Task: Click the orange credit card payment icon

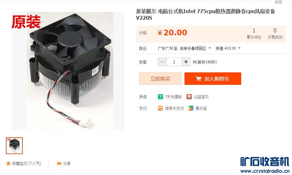Action: [160, 108]
